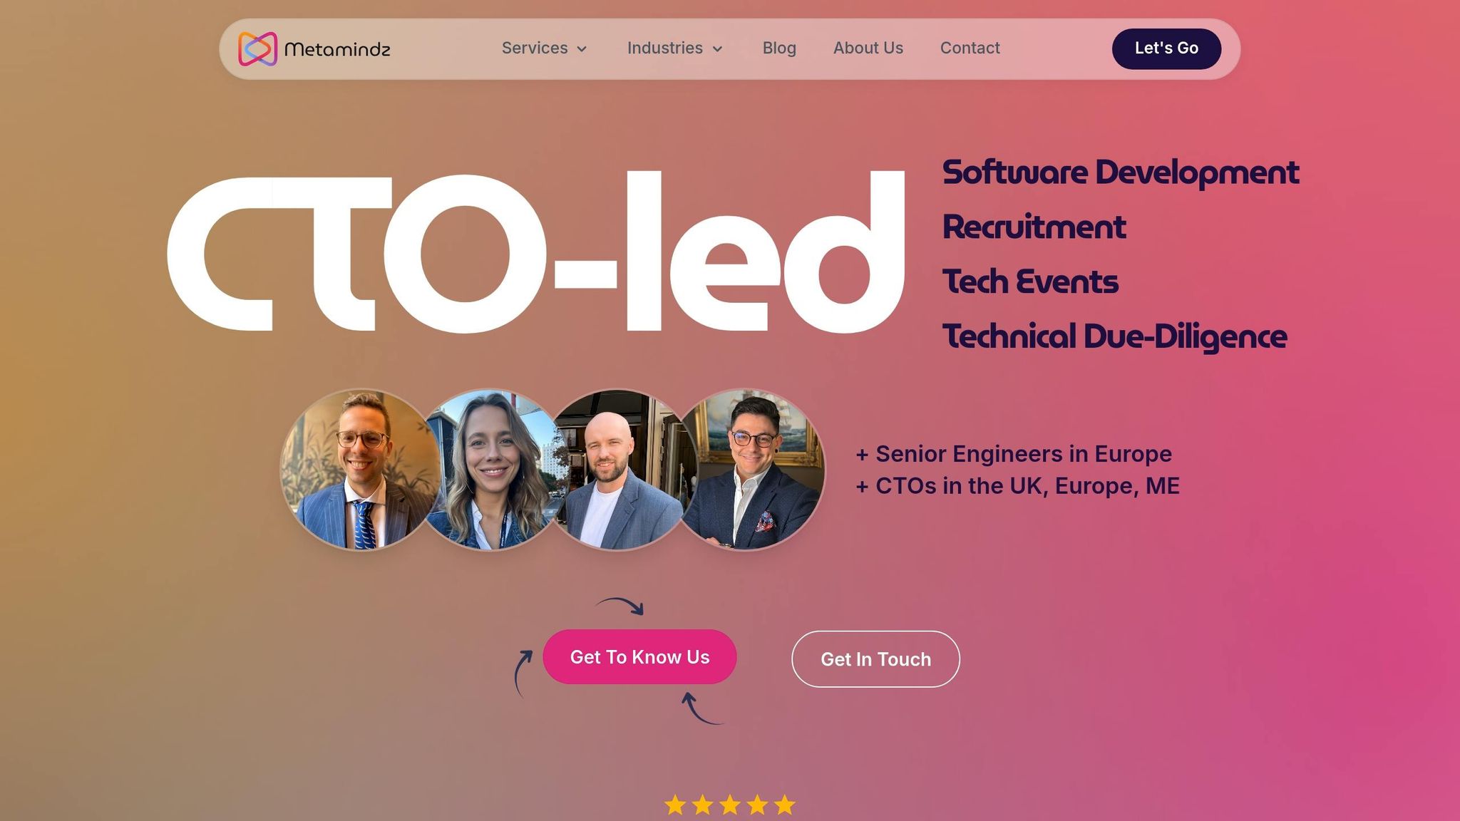1460x821 pixels.
Task: Click the middle gold rating star
Action: point(729,805)
